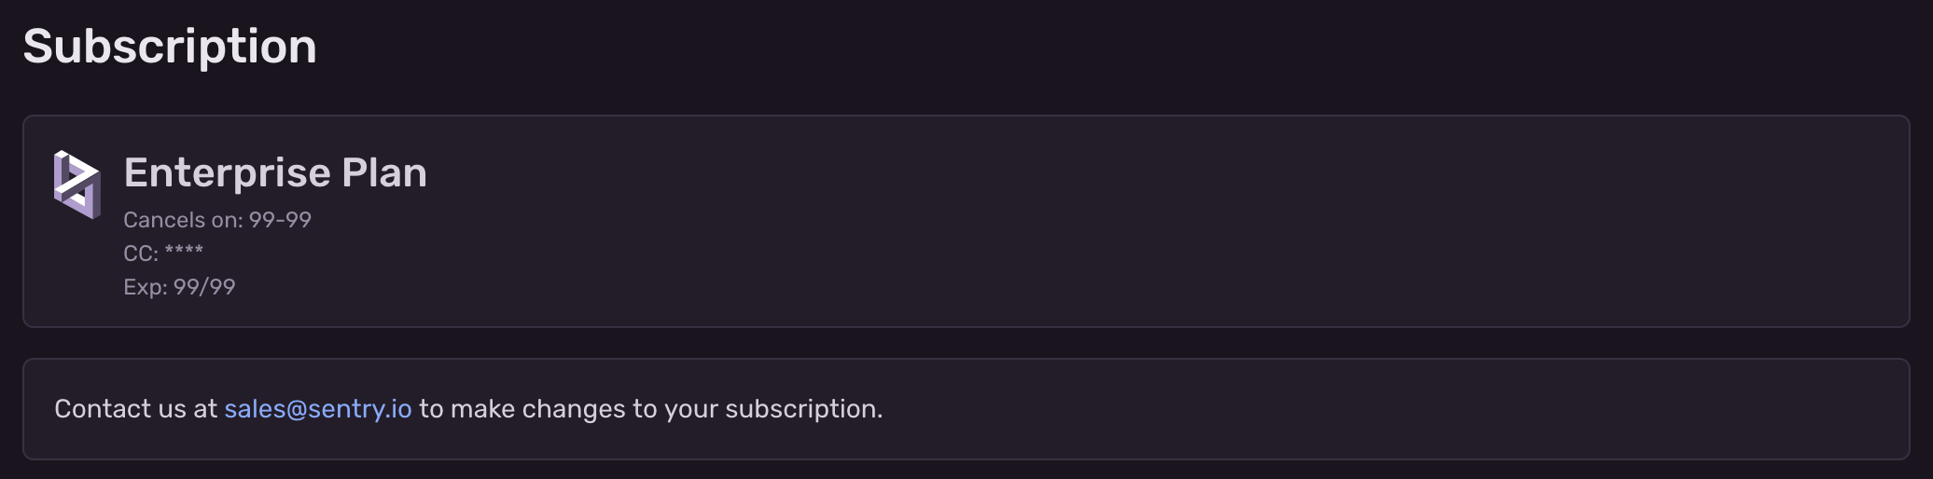Click the 99-99 cancellation date value
This screenshot has height=479, width=1933.
coord(280,220)
